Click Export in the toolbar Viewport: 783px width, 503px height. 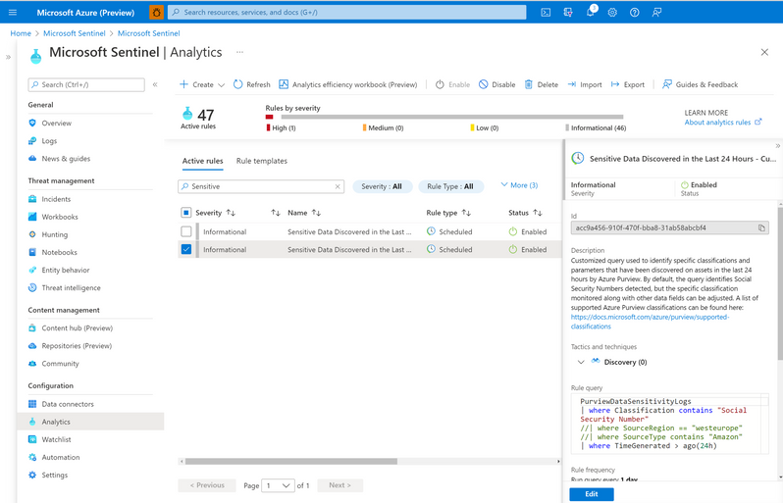point(628,84)
